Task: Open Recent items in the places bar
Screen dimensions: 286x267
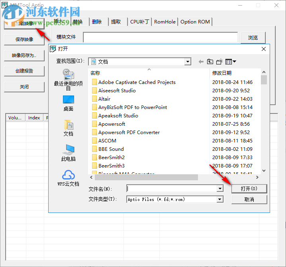Action: point(69,80)
